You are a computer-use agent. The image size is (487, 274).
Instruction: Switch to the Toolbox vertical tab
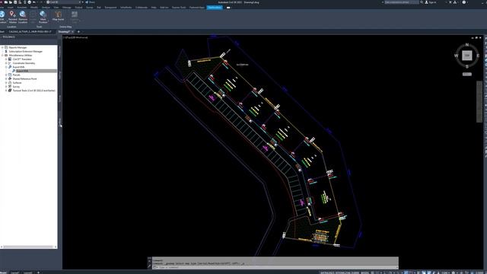coord(60,122)
